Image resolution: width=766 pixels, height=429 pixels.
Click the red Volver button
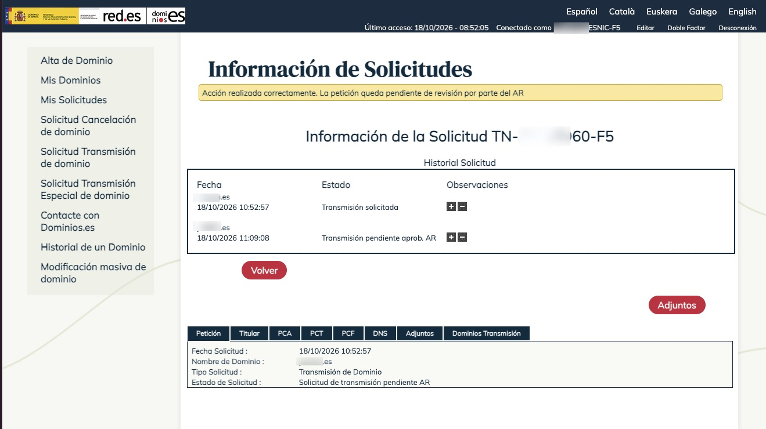264,270
